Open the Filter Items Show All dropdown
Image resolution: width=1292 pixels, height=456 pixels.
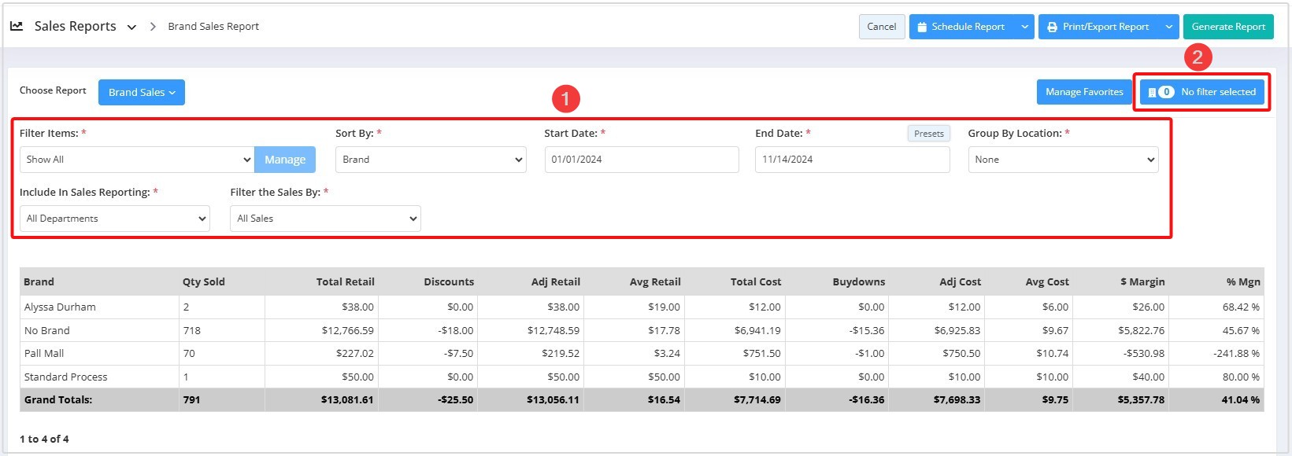[x=137, y=160]
